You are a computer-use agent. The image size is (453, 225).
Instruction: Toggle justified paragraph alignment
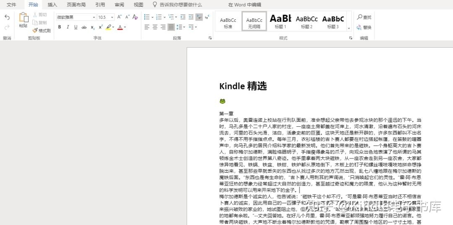pyautogui.click(x=171, y=27)
